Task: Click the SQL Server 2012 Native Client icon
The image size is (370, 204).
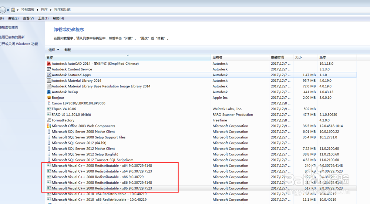Action: point(49,148)
